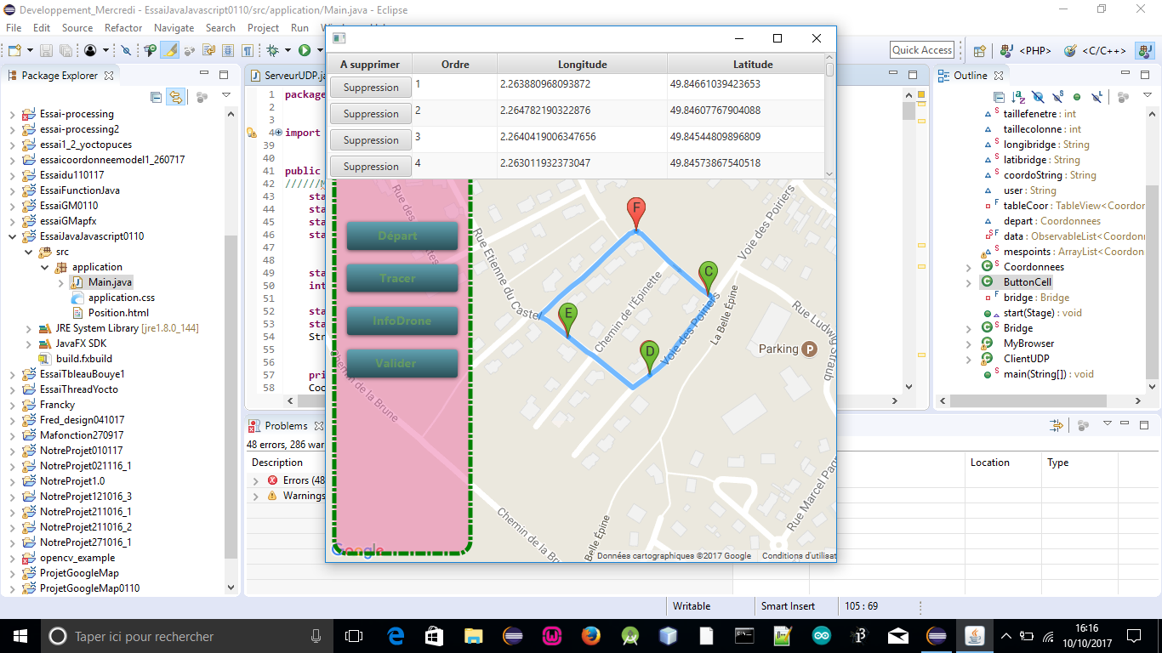
Task: Expand Bridge class in Outline
Action: pos(969,328)
